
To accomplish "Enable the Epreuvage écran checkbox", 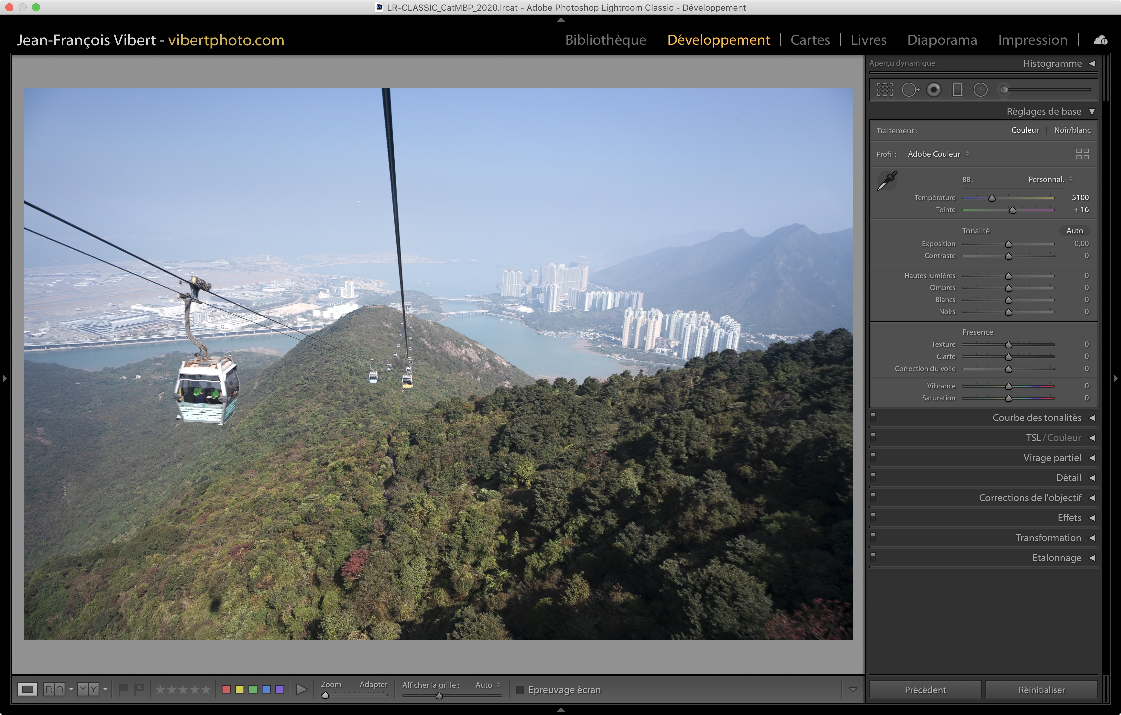I will pos(520,689).
